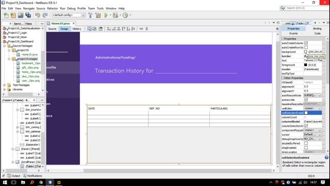This screenshot has width=330, height=186.
Task: Open autoResizeMode dropdown
Action: 312,95
